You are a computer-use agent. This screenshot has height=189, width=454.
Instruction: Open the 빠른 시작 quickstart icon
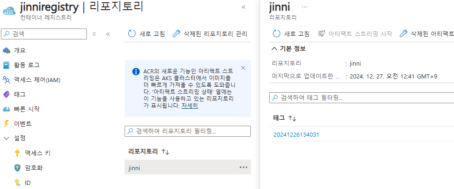[6, 109]
